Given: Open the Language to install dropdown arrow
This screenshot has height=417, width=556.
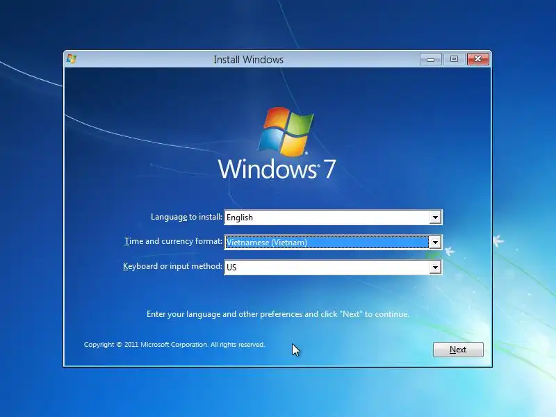Looking at the screenshot, I should (435, 218).
